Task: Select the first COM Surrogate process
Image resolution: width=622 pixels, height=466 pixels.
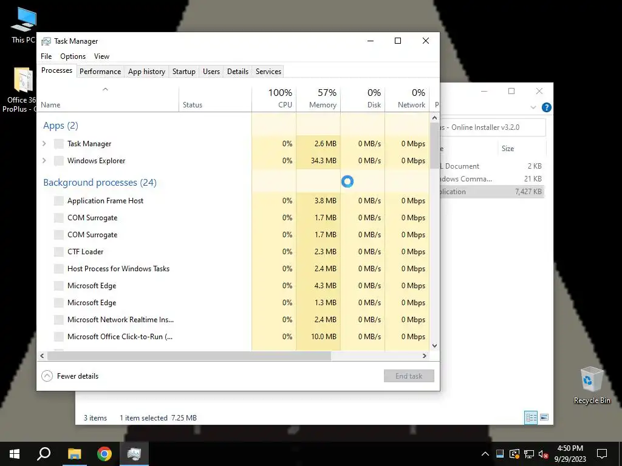Action: pos(233,218)
